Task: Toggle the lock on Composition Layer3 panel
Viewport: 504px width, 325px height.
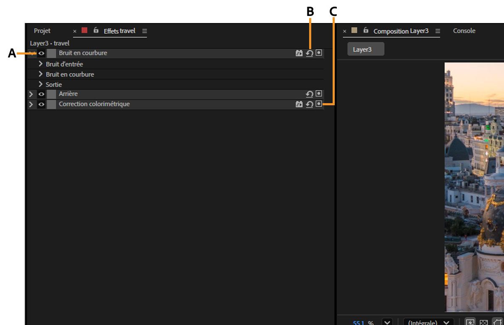Action: [366, 30]
